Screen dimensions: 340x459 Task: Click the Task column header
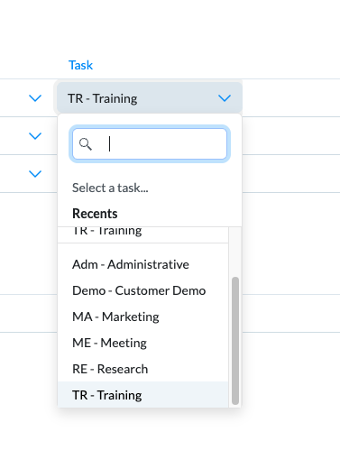(80, 65)
